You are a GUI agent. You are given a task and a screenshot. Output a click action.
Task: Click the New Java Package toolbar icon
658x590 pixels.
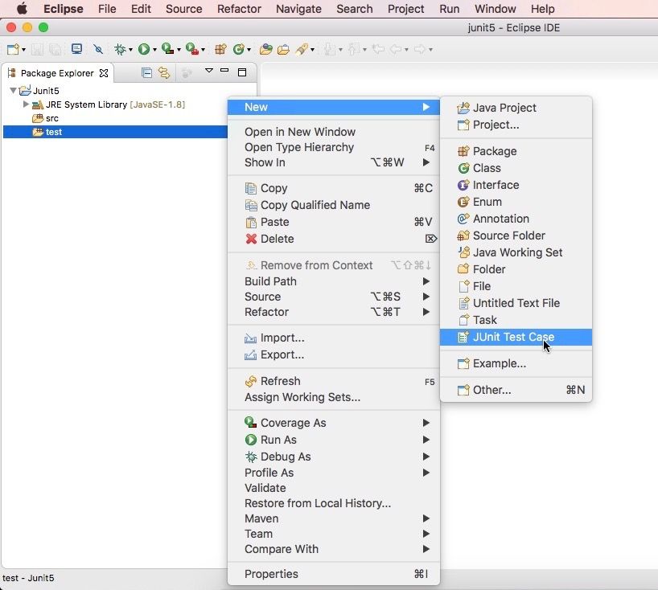point(220,50)
